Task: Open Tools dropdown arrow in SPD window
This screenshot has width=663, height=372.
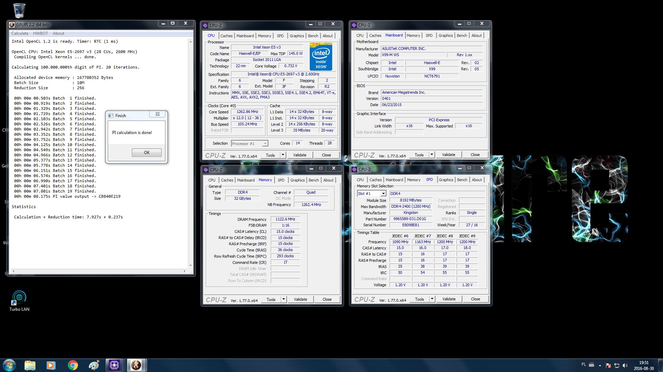Action: click(432, 299)
